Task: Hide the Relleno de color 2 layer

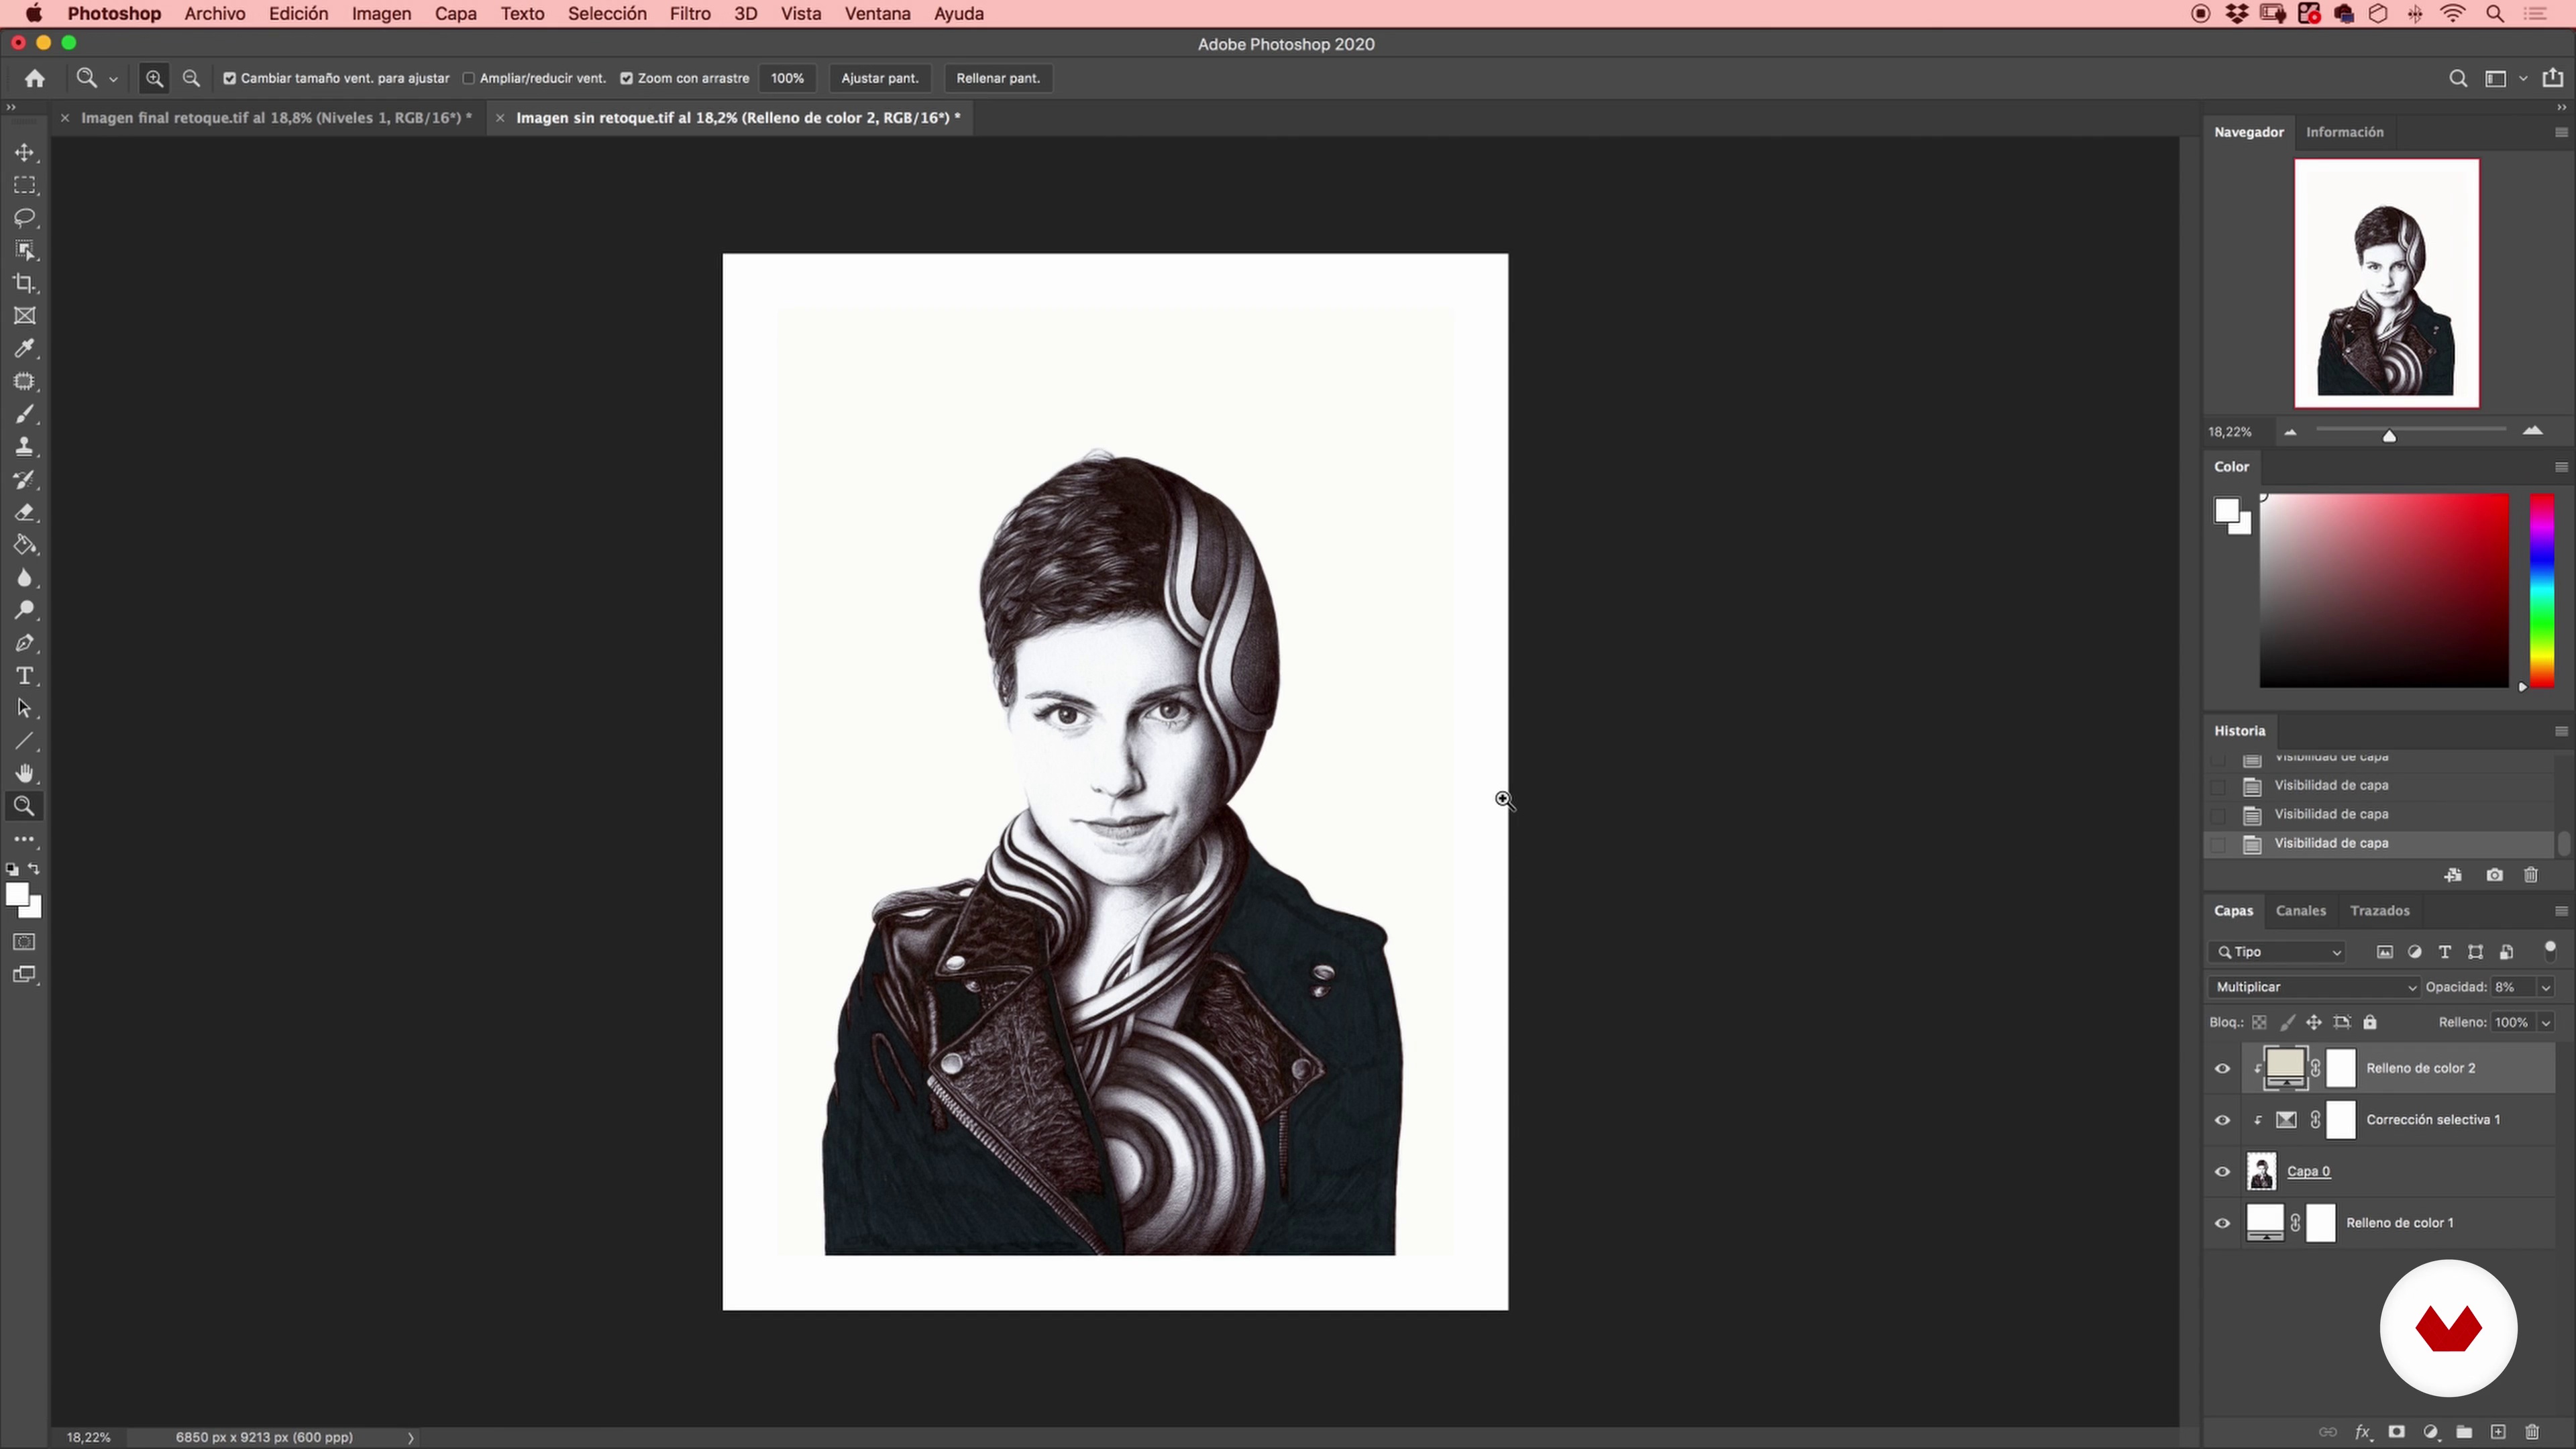Action: [2222, 1068]
